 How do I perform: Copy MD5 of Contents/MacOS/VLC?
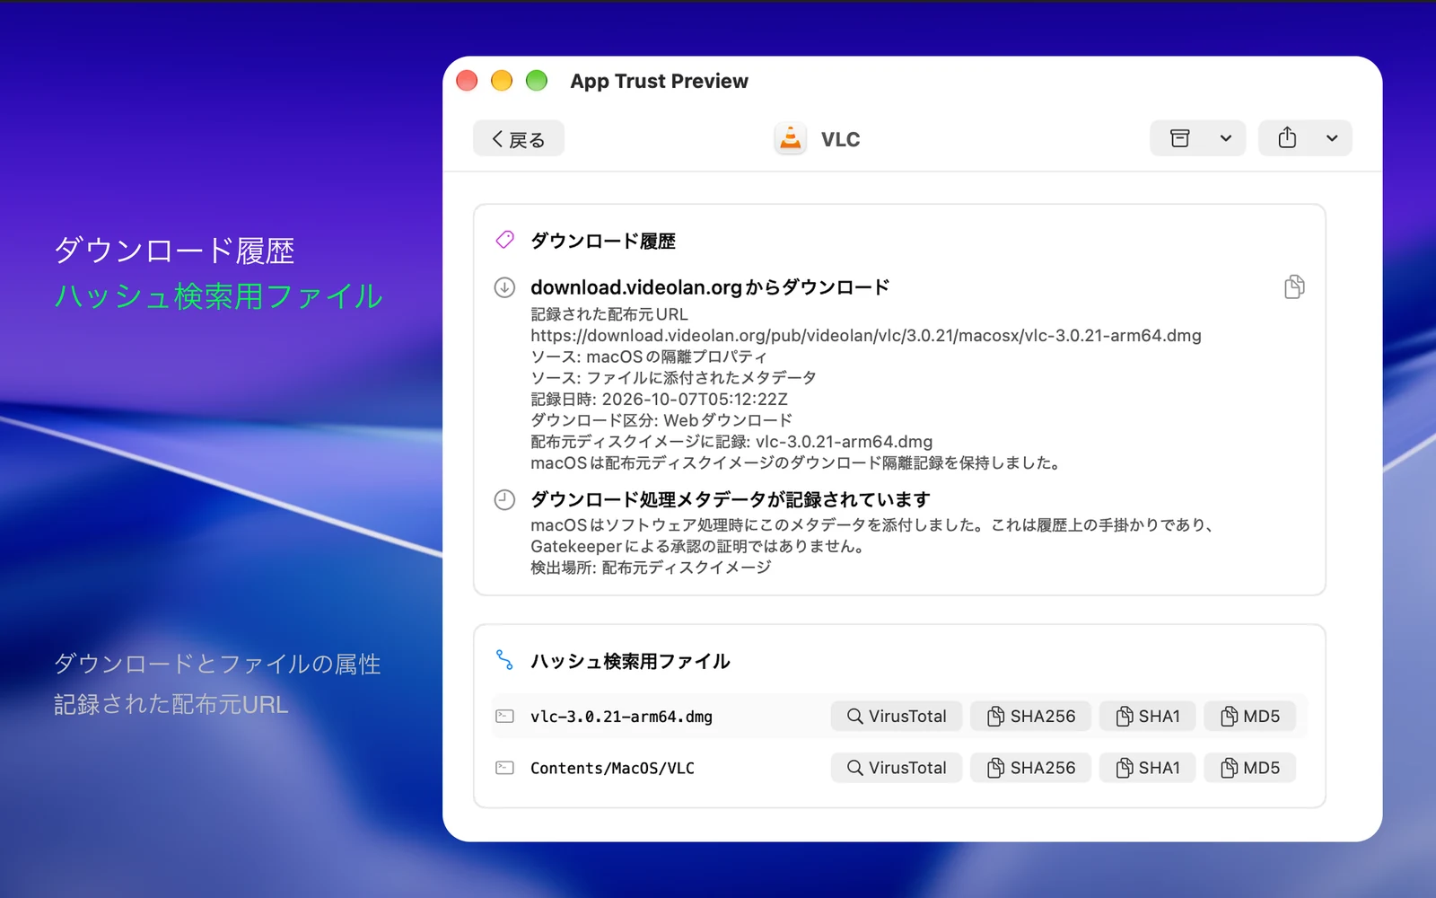(1249, 768)
